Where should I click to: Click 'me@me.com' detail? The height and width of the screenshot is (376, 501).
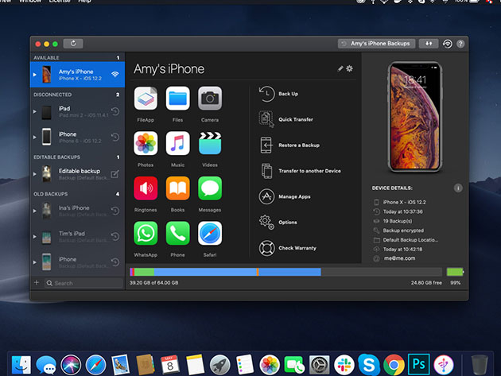[x=399, y=258]
